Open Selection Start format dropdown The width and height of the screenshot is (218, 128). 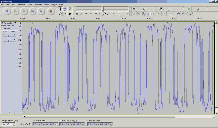pos(57,124)
